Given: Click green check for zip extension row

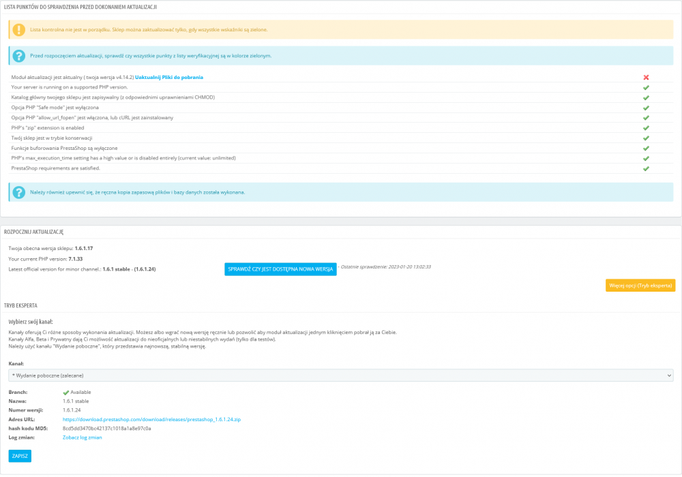Looking at the screenshot, I should [x=646, y=128].
